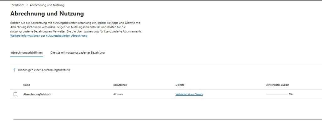Viewport: 322px width, 134px height.
Task: Open the Dienste mit nutzungsbasierter Bezahlung tab
Action: 77,53
